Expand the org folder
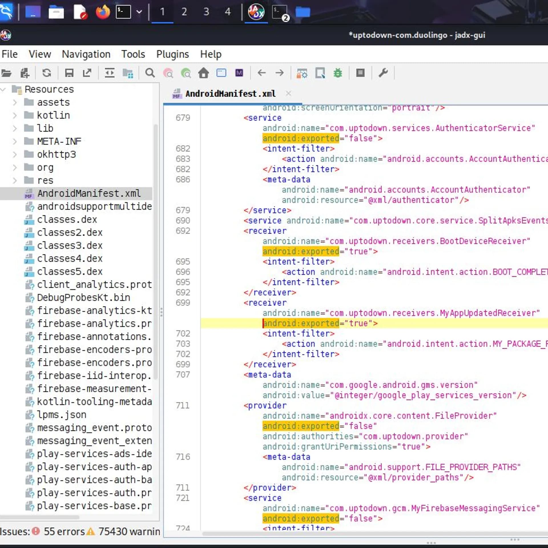 (15, 167)
